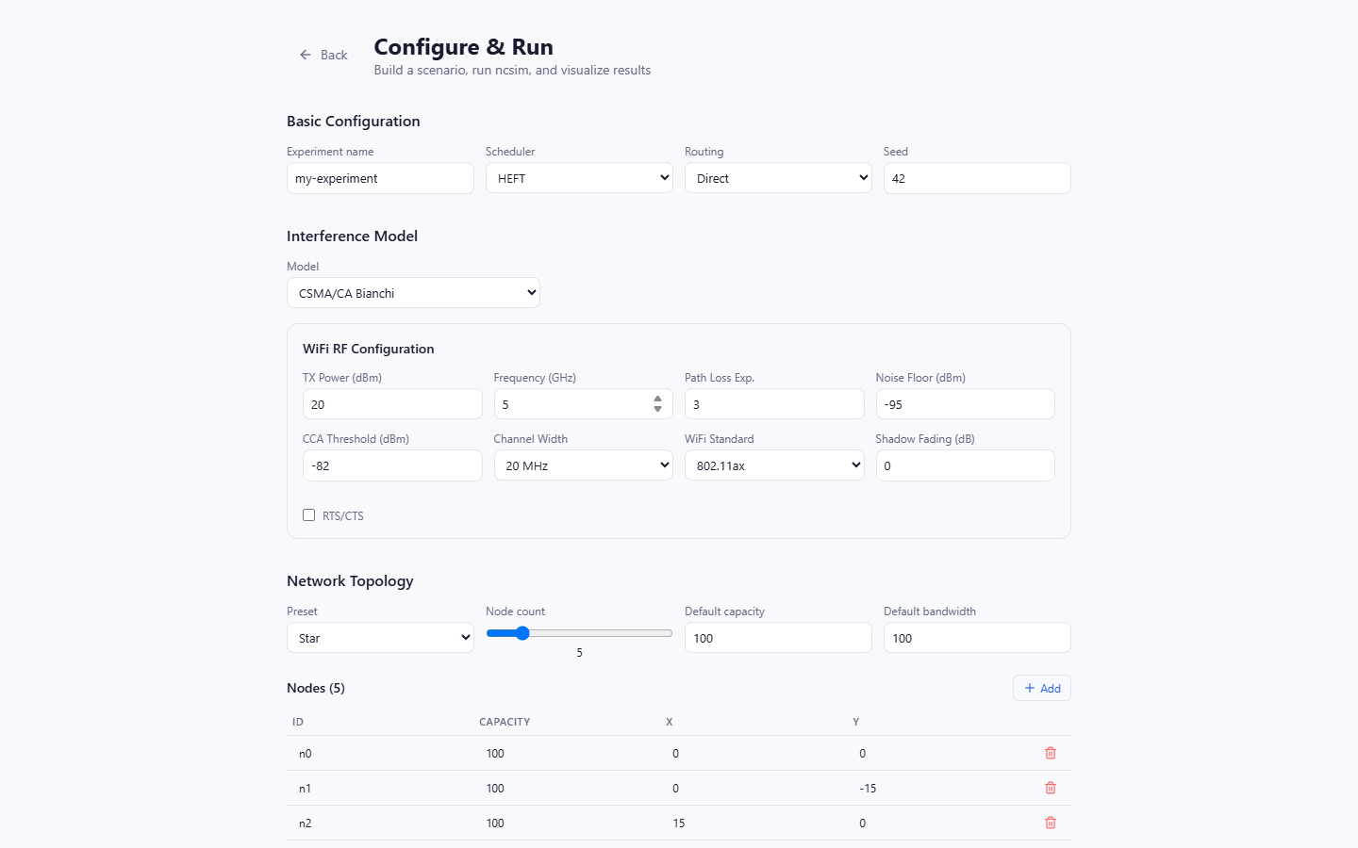
Task: Focus the TX Power (dBm) field
Action: pyautogui.click(x=392, y=404)
